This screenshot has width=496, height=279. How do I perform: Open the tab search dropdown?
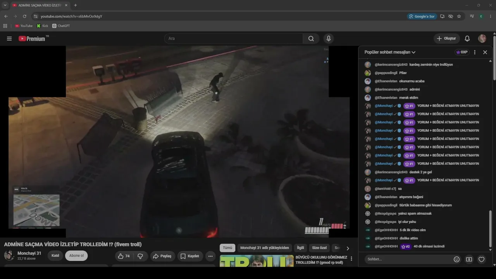[5, 5]
